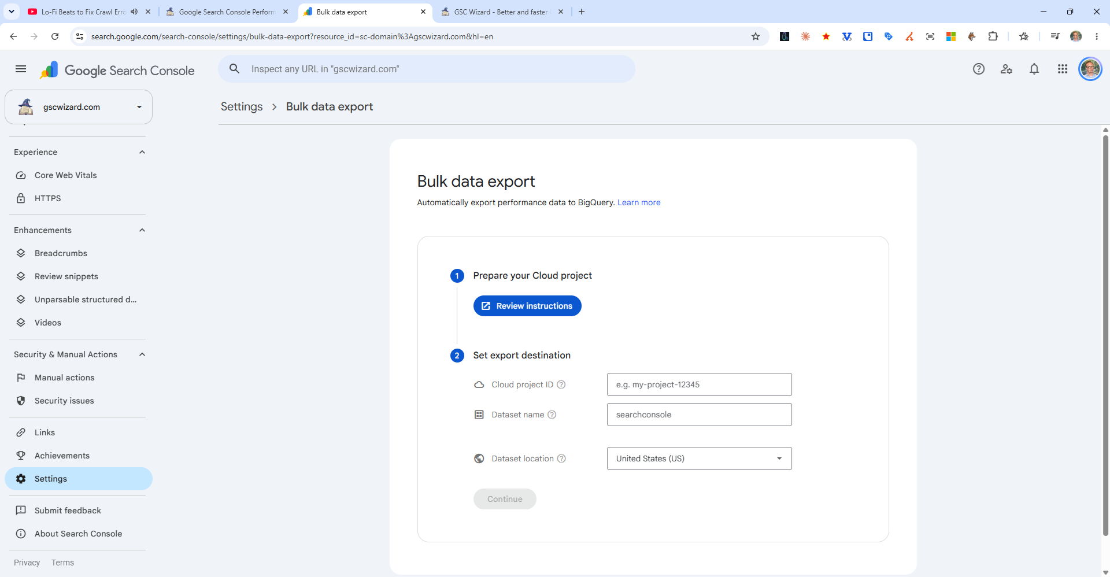Open a new browser tab

[582, 12]
